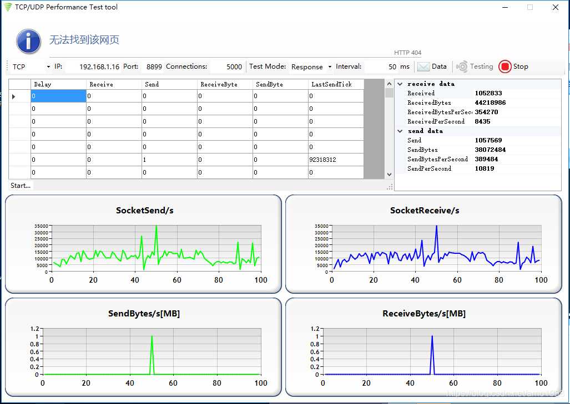
Task: Click the blue information icon
Action: point(28,41)
